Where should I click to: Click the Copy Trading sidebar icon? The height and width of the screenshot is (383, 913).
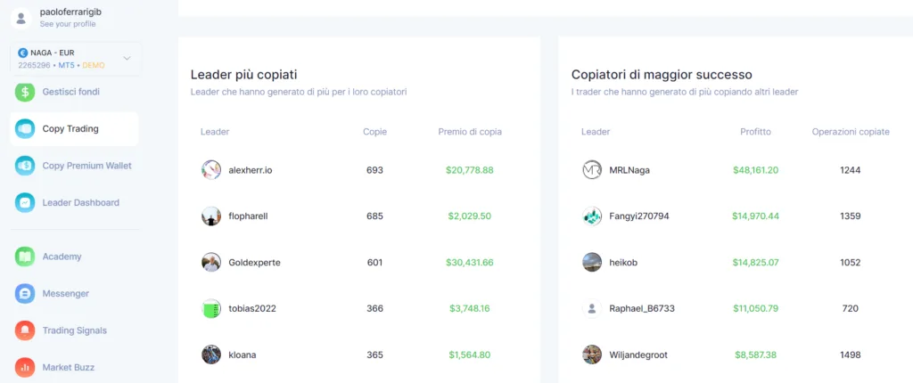[x=25, y=128]
